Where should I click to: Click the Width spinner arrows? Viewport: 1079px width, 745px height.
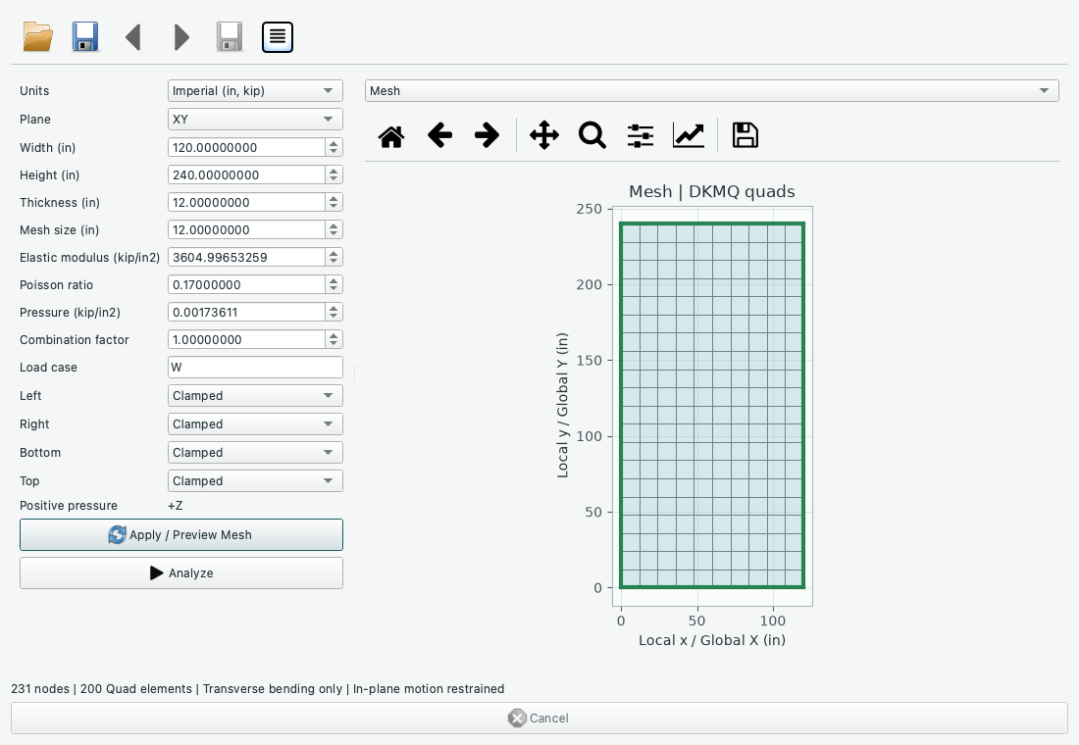tap(334, 147)
